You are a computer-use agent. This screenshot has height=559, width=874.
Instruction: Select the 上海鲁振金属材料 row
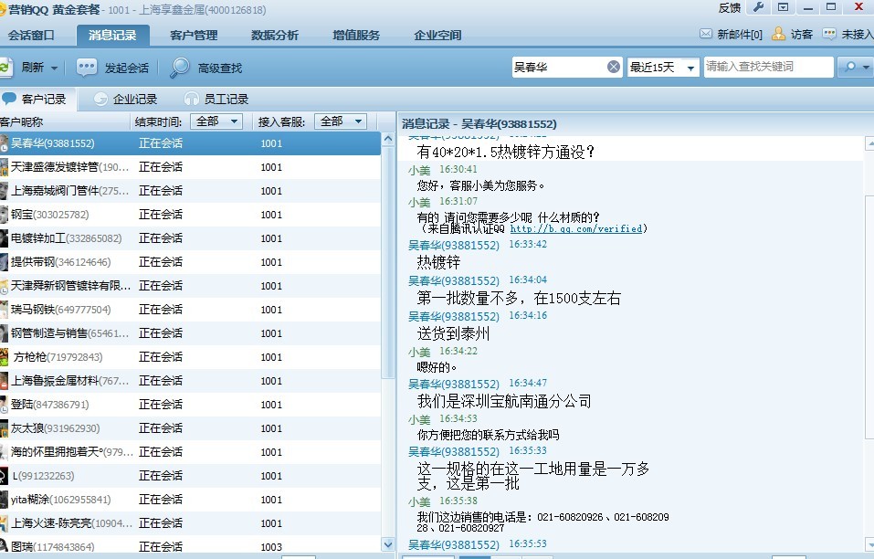pos(190,381)
